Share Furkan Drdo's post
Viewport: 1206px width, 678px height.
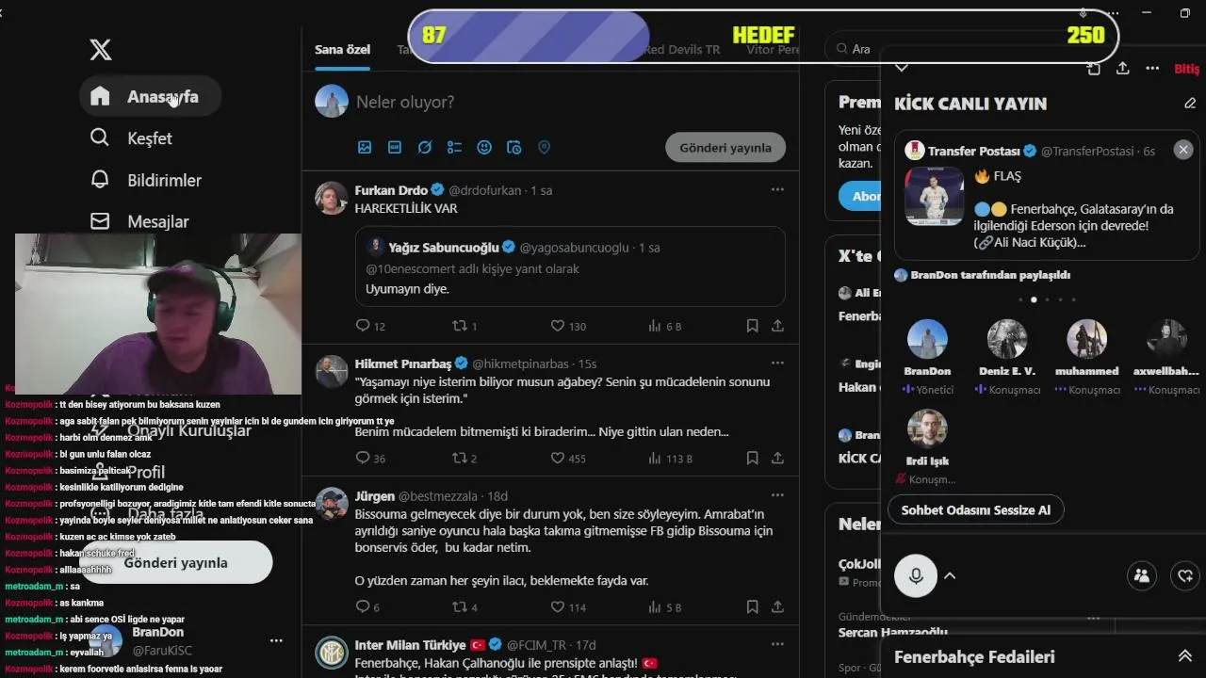(777, 326)
